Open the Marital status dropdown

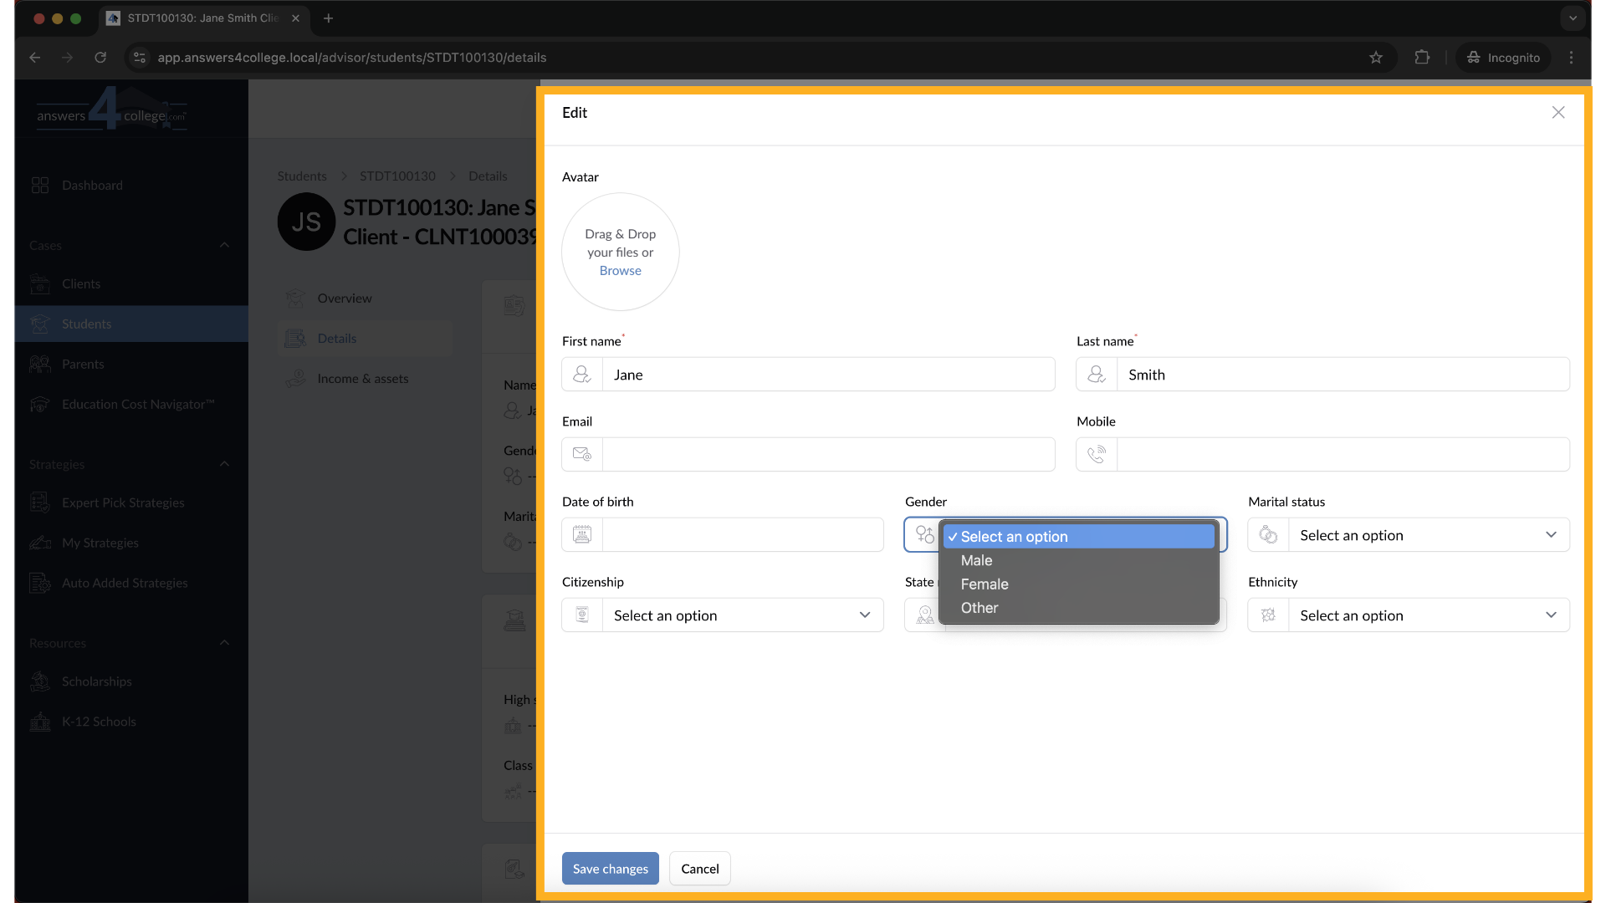click(x=1428, y=535)
